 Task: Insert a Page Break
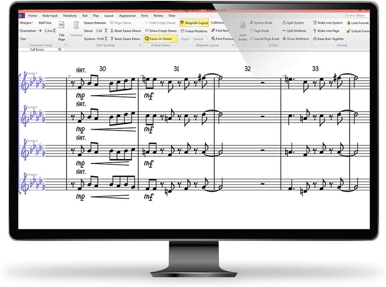pyautogui.click(x=259, y=31)
